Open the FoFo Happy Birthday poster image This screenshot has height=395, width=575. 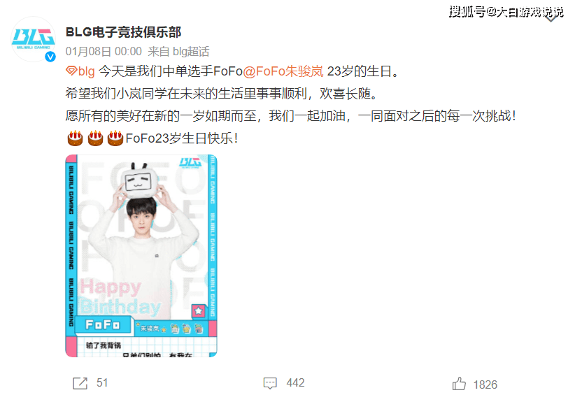pyautogui.click(x=141, y=256)
